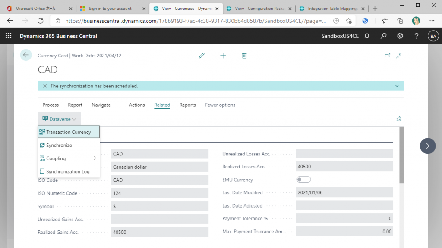Click the Unrealized Losses Acc. field
Image resolution: width=442 pixels, height=248 pixels.
344,154
